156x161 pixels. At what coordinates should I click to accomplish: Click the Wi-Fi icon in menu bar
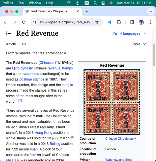[x=69, y=3]
